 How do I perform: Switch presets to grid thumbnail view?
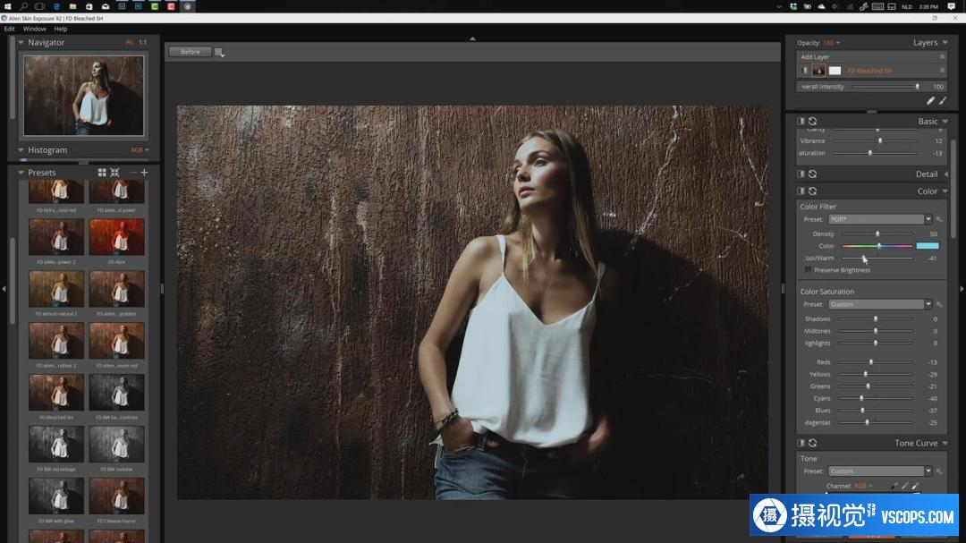(102, 173)
